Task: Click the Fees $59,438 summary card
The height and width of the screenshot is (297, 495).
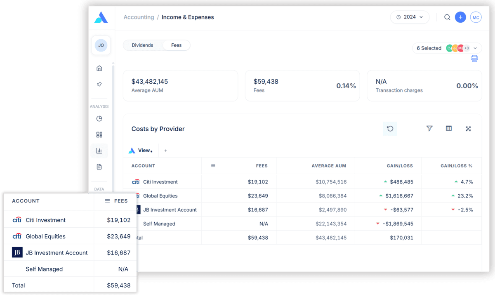Action: pos(302,86)
